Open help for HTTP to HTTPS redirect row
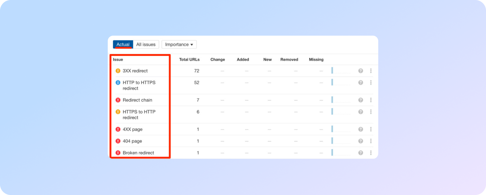 tap(361, 82)
